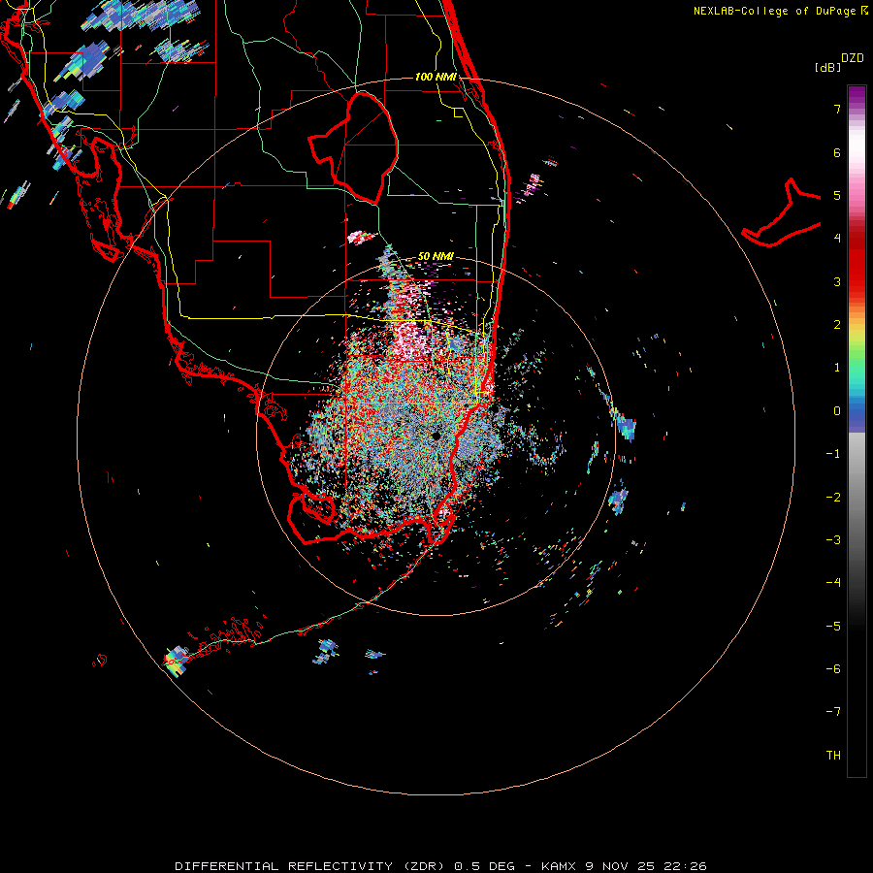
Task: Click the color scale tick label -4
Action: click(x=833, y=582)
